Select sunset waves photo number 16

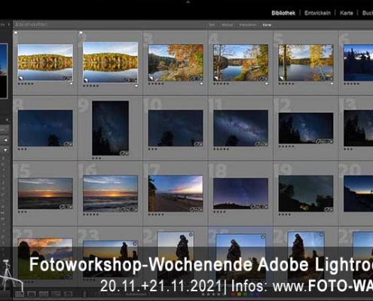110,193
